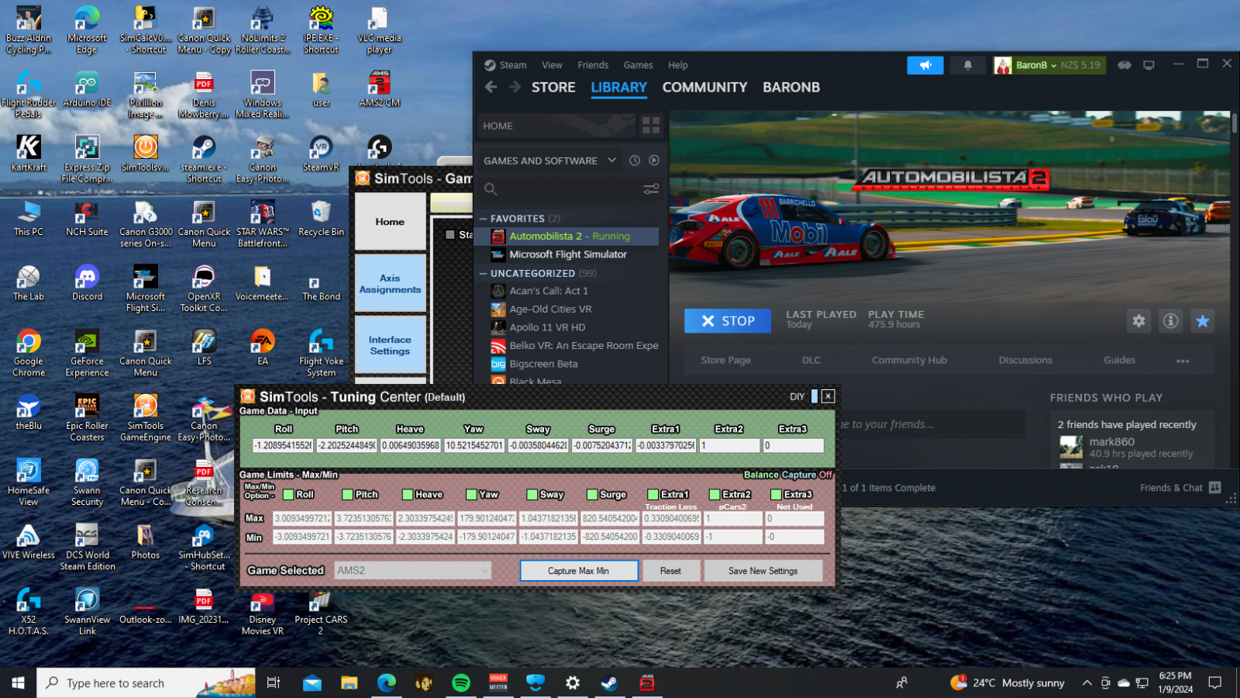Open the Games menu in Steam

click(x=638, y=65)
